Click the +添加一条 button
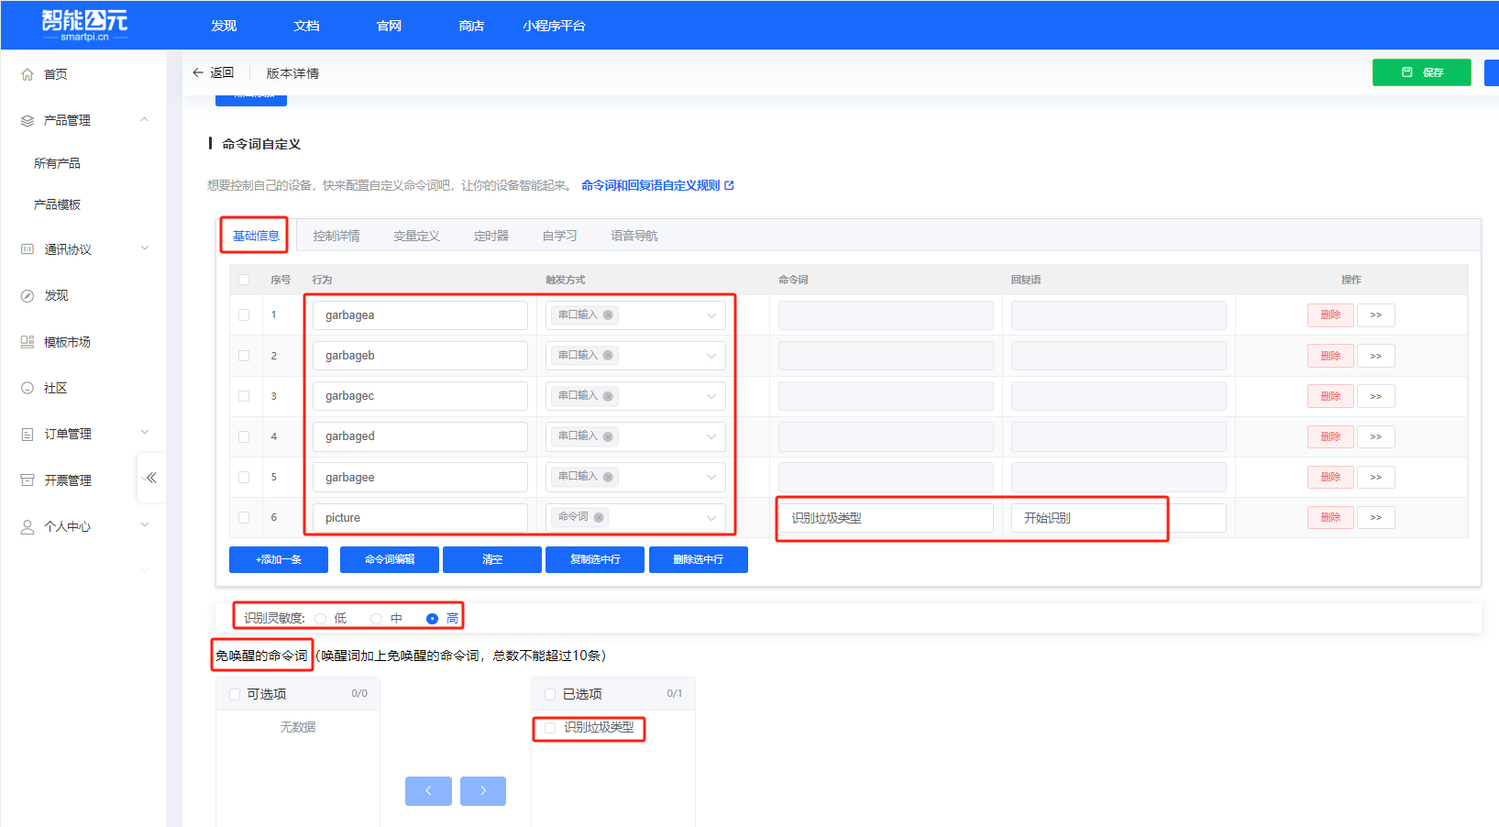The width and height of the screenshot is (1499, 827). [279, 559]
